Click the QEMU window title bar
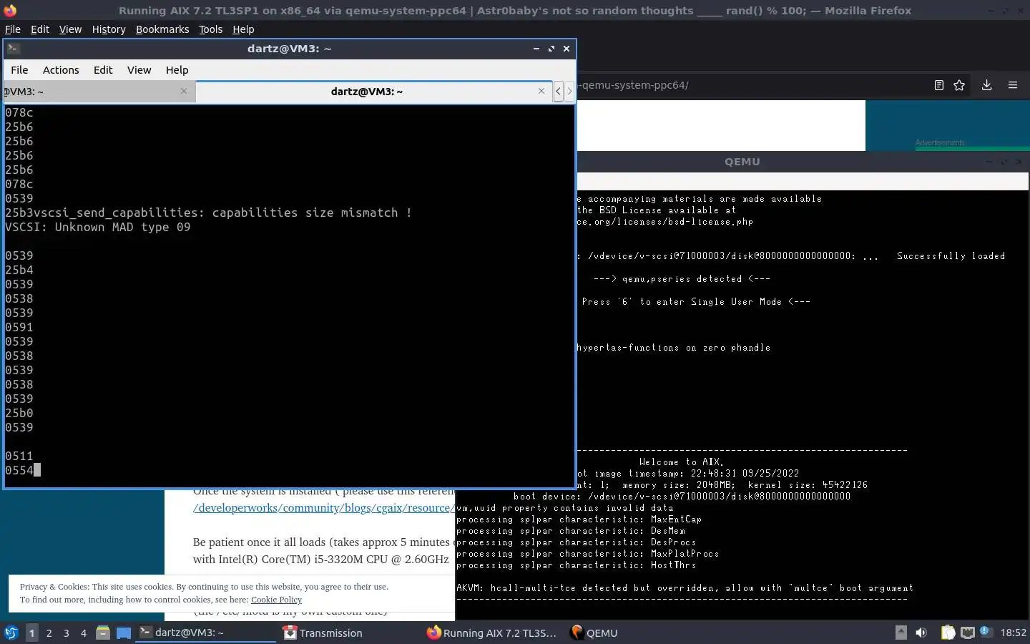Image resolution: width=1030 pixels, height=644 pixels. (742, 162)
